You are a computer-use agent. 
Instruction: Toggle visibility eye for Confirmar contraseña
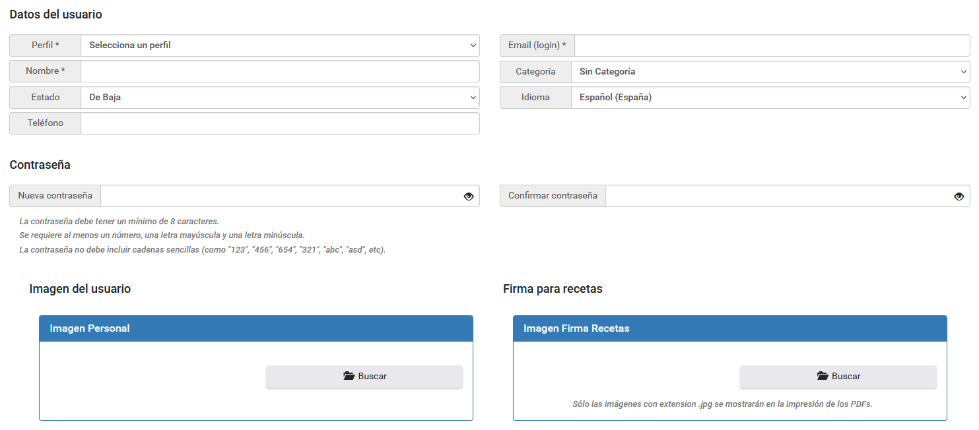[959, 196]
